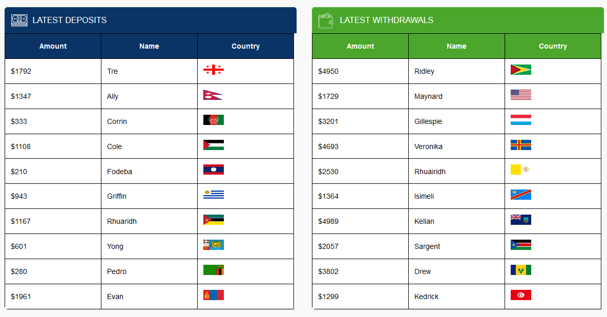Click the flag icon in Tre's row
This screenshot has height=317, width=607.
pyautogui.click(x=213, y=70)
